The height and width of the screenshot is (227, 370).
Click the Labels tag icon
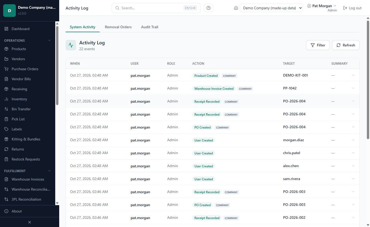click(6, 129)
